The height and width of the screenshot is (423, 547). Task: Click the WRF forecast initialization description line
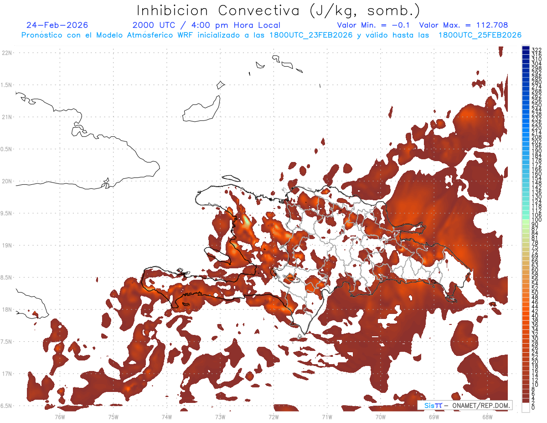[x=271, y=35]
